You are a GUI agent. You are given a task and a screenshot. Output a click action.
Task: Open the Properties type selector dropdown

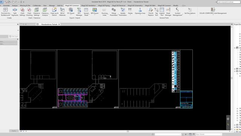18,30
